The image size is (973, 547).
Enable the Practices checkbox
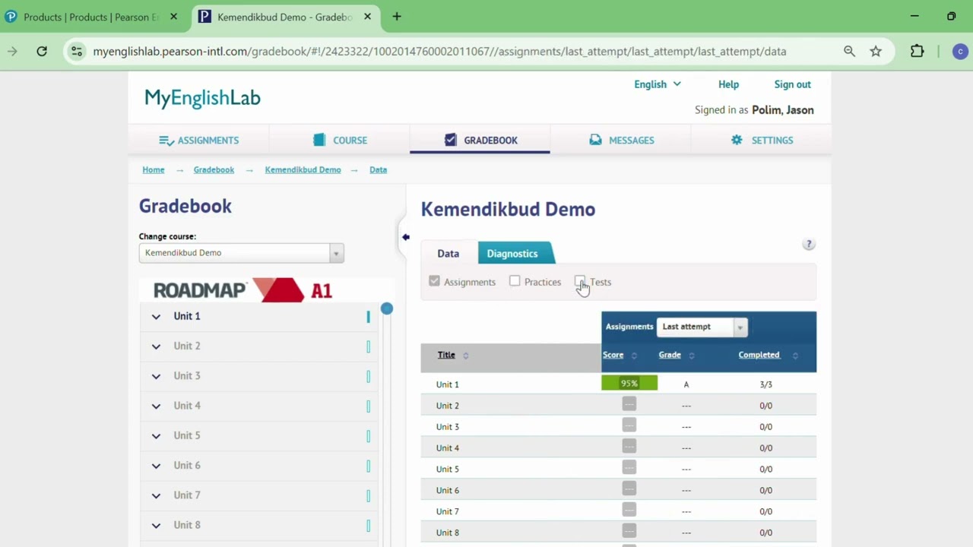point(515,281)
